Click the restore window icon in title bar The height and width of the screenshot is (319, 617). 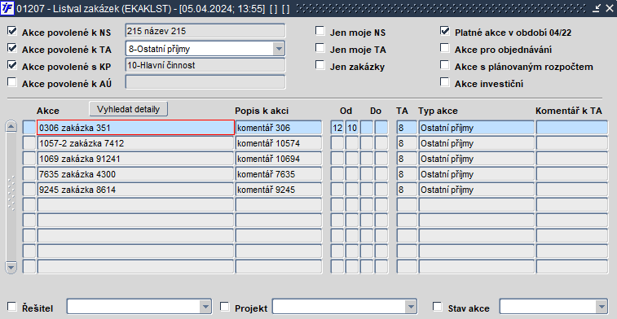pyautogui.click(x=597, y=8)
